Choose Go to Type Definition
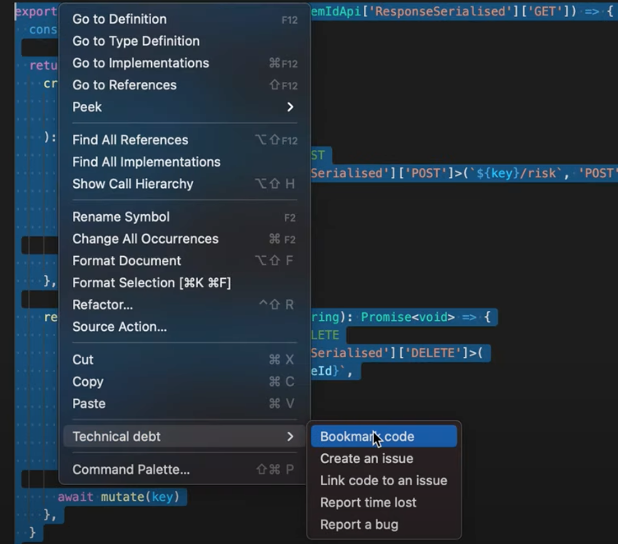The height and width of the screenshot is (544, 618). click(184, 41)
